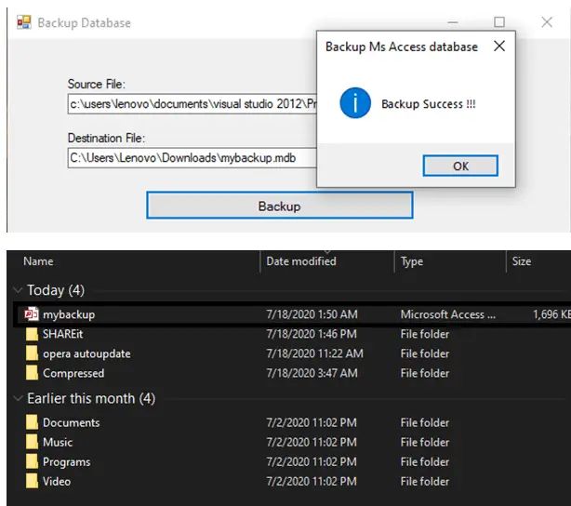Click the 7/18/2020 1:46 PM date
The height and width of the screenshot is (506, 571).
coord(312,334)
